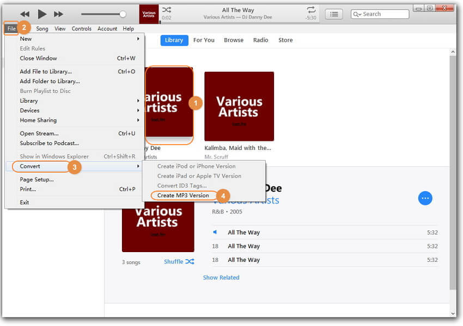Viewport: 463px width, 326px height.
Task: Click the Search input field
Action: click(380, 14)
